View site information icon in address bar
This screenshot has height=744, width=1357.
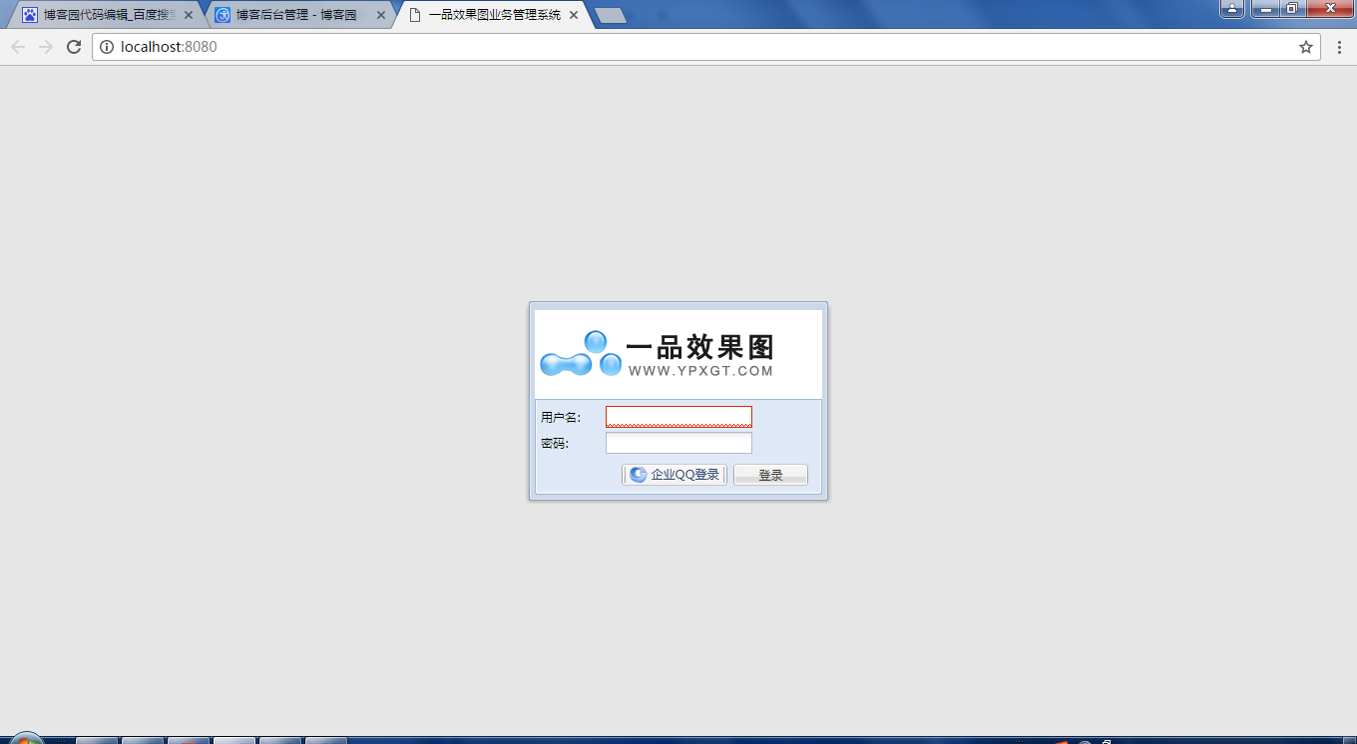click(107, 47)
